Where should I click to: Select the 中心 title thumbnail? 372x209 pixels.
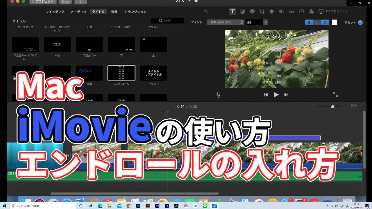coord(57,45)
